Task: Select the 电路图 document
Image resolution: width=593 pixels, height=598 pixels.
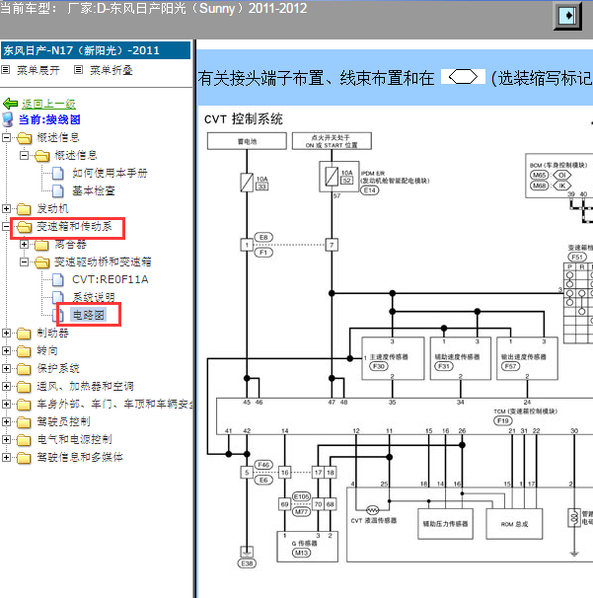Action: click(x=88, y=315)
